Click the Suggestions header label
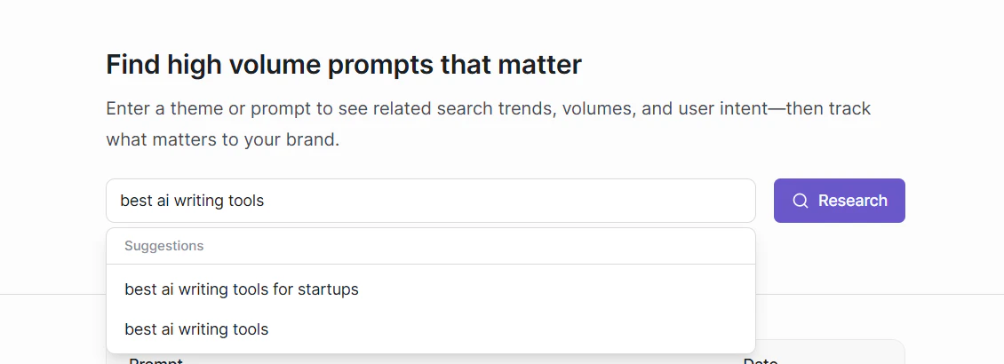Image resolution: width=1004 pixels, height=364 pixels. 163,246
